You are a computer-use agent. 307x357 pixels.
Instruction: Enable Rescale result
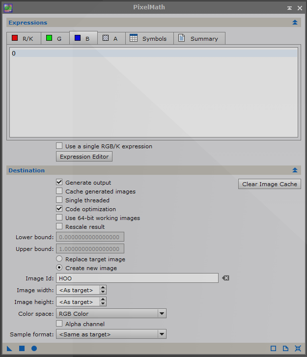(x=59, y=226)
